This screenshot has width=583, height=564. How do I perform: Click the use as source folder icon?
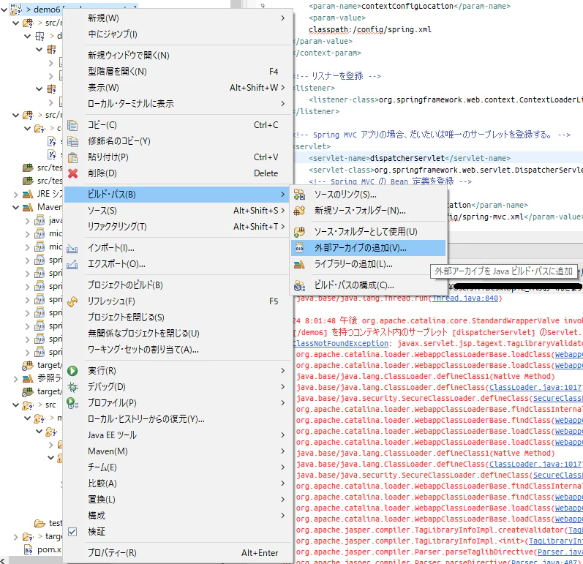tap(299, 232)
